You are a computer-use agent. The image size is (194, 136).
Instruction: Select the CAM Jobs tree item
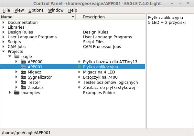[x=17, y=46]
